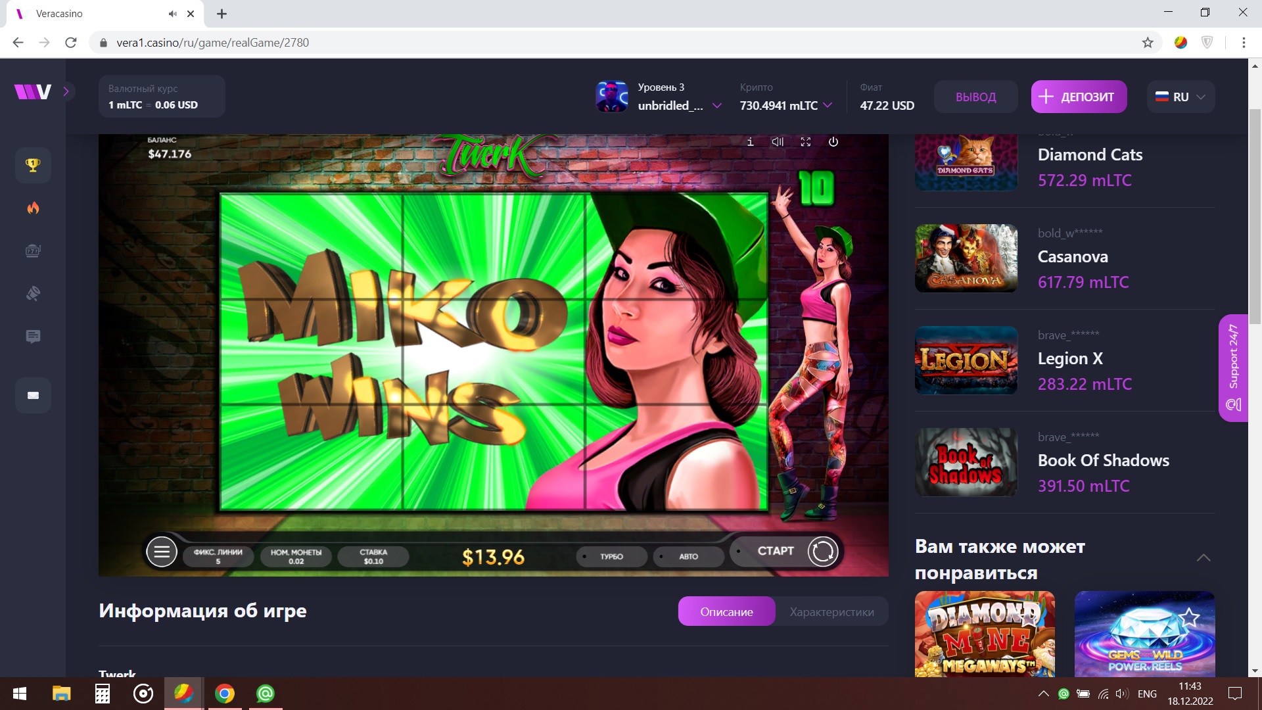Open the chat bubble sidebar icon
The height and width of the screenshot is (710, 1262).
click(33, 337)
